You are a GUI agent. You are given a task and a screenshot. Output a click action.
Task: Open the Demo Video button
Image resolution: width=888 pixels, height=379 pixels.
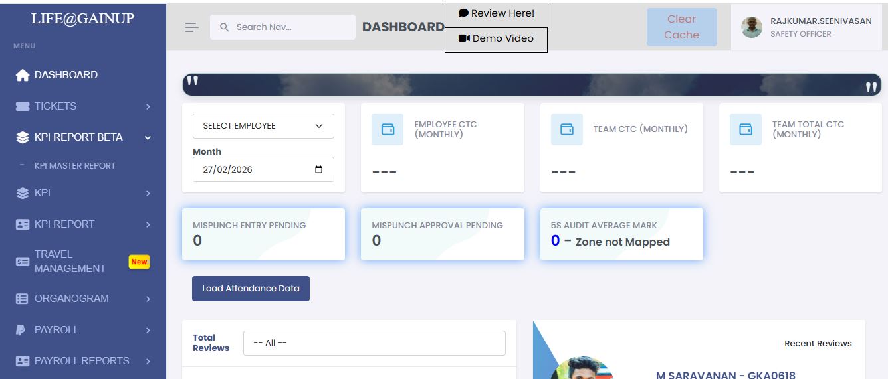point(496,39)
